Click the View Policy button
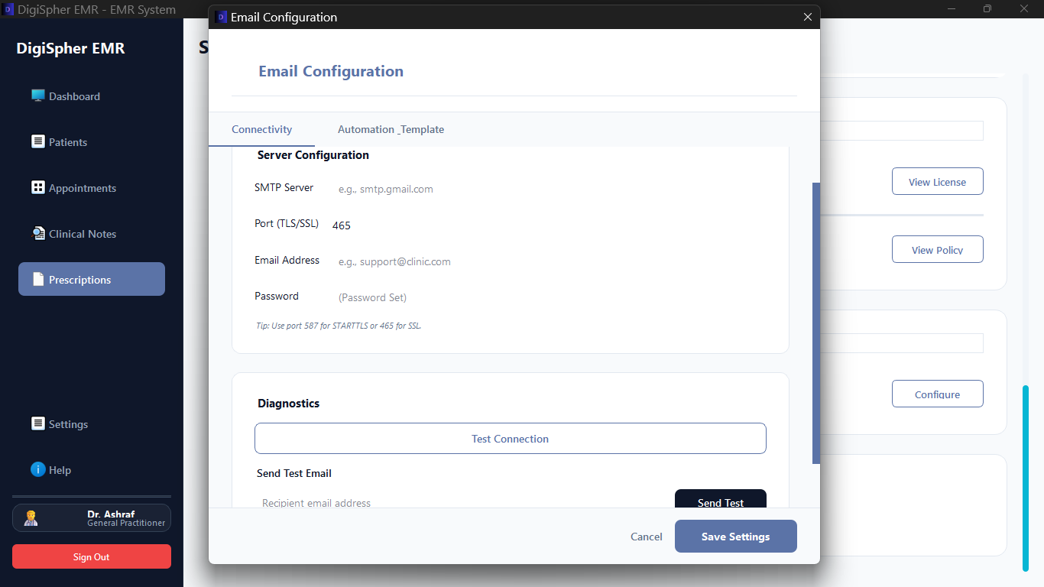1044x587 pixels. (937, 249)
